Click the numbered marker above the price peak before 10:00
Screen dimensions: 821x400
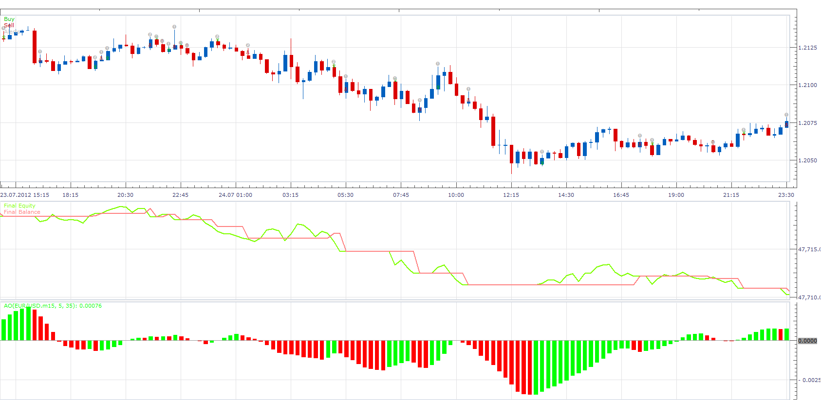click(438, 64)
